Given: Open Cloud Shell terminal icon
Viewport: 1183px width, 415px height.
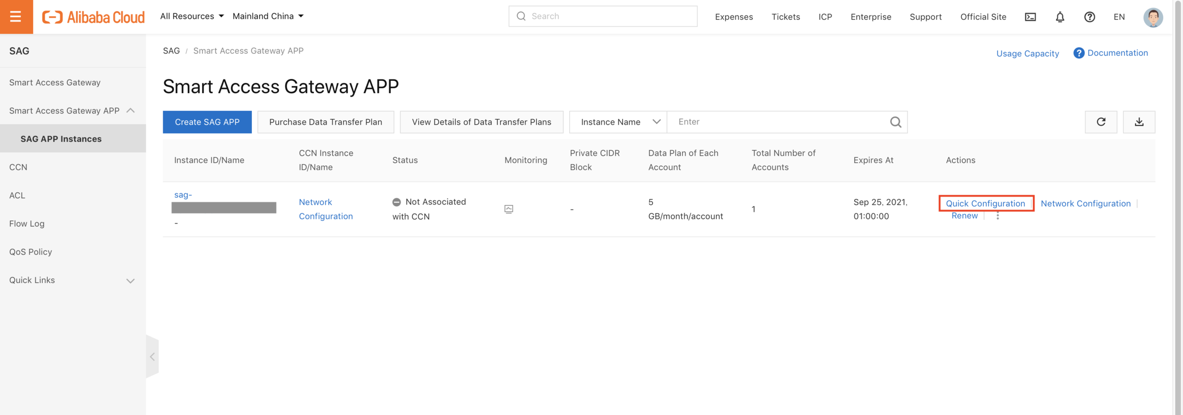Looking at the screenshot, I should click(x=1030, y=17).
